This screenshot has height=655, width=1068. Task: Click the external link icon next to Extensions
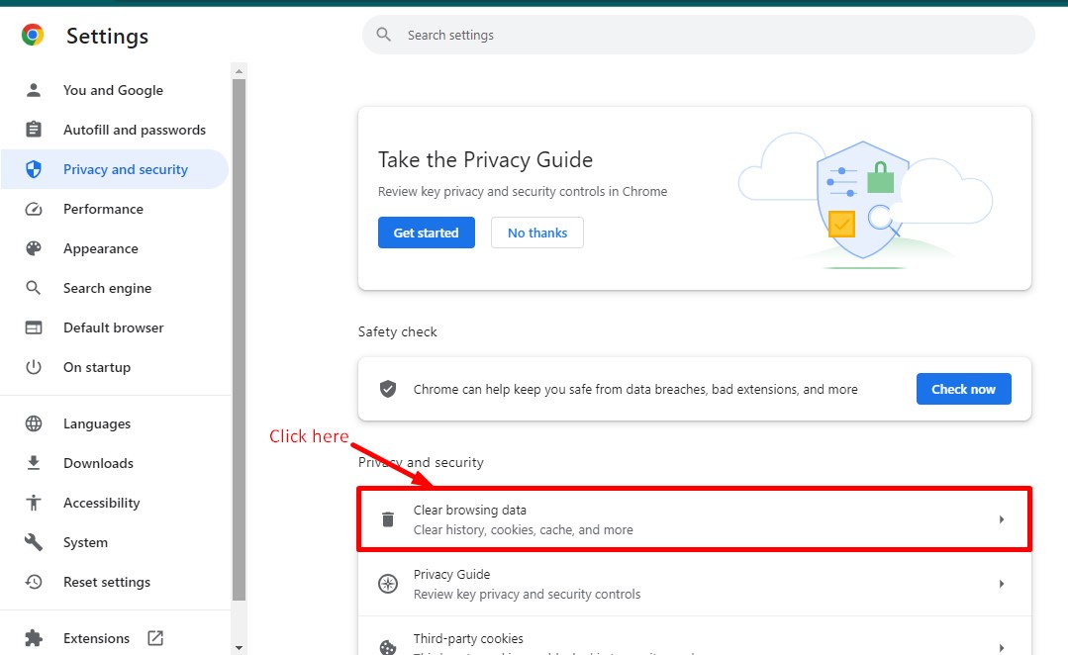(x=155, y=638)
